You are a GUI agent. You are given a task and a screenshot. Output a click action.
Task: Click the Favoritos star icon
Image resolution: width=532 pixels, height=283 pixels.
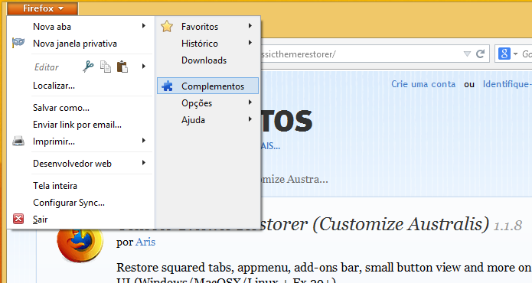tap(167, 26)
